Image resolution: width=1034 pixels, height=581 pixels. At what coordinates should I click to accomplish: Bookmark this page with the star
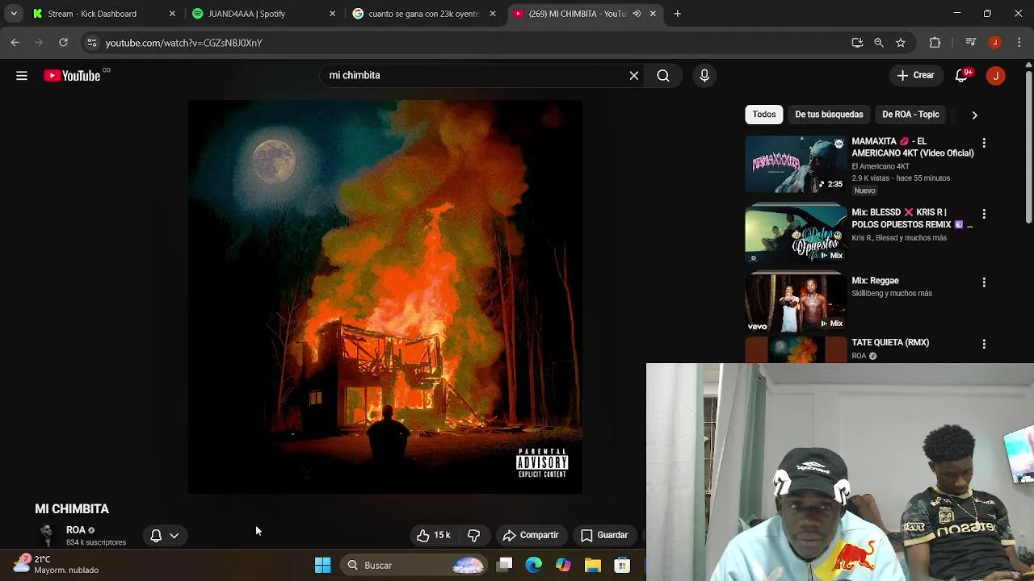coord(901,43)
